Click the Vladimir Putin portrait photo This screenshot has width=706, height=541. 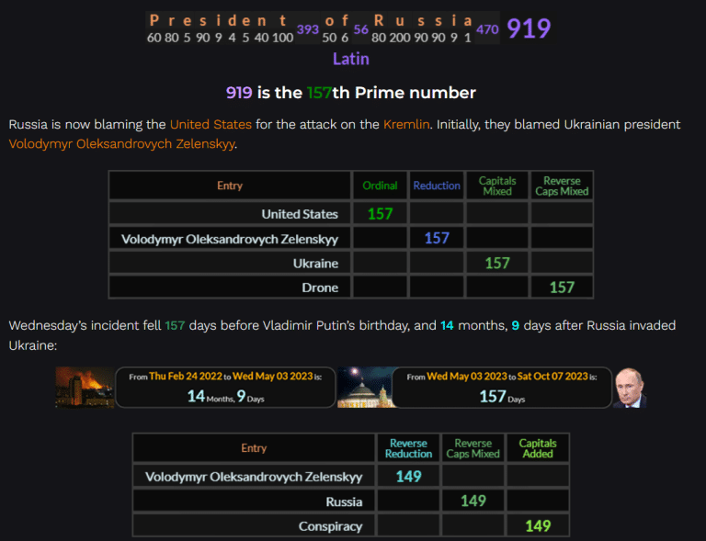[x=630, y=387]
